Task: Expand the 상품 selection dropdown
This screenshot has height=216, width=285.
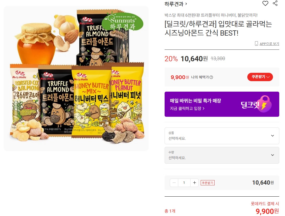Action: [x=222, y=136]
